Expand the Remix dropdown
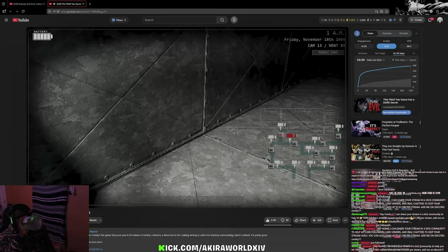The width and height of the screenshot is (448, 252). (95, 220)
